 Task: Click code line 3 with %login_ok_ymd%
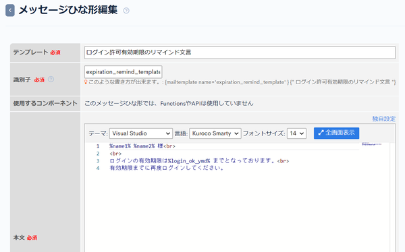(x=199, y=161)
